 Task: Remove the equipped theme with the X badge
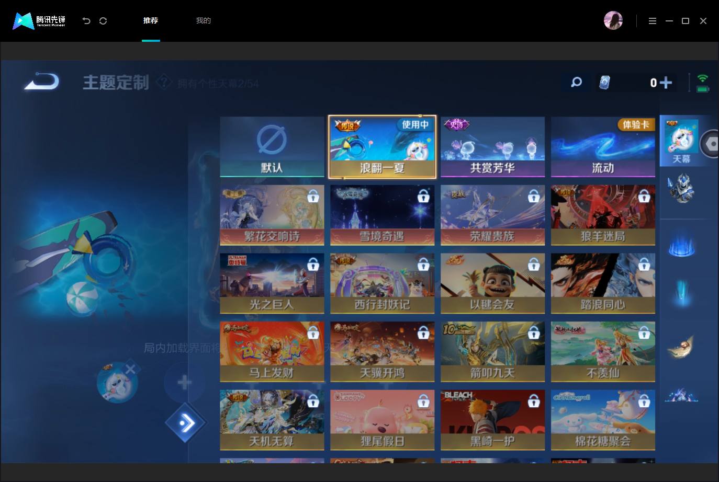point(130,369)
